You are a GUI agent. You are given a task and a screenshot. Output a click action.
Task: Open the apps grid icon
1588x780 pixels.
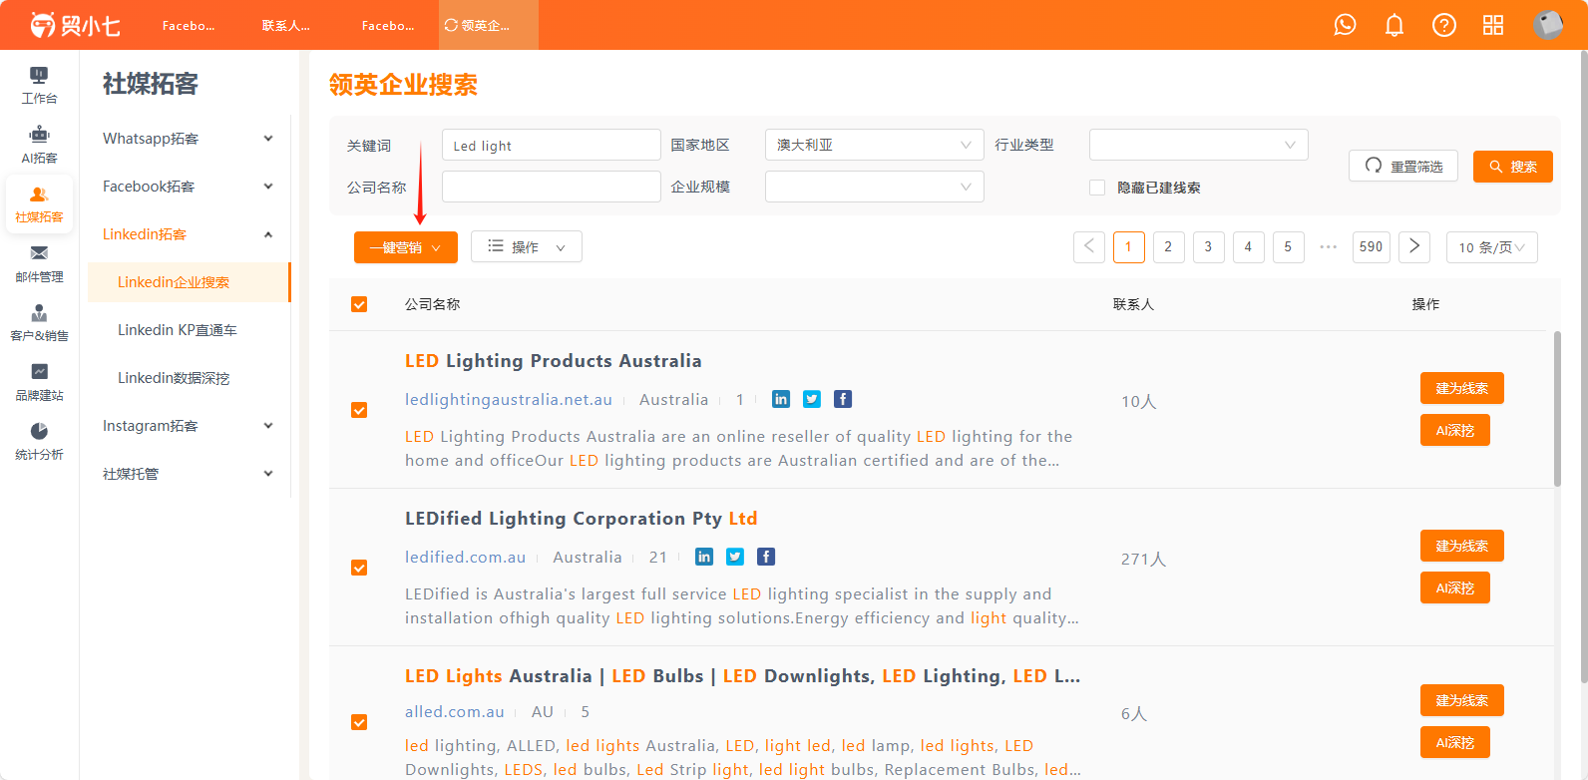pyautogui.click(x=1493, y=25)
